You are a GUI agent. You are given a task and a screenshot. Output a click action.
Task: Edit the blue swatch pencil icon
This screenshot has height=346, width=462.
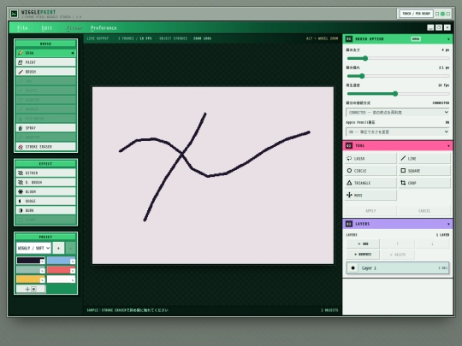pyautogui.click(x=73, y=261)
